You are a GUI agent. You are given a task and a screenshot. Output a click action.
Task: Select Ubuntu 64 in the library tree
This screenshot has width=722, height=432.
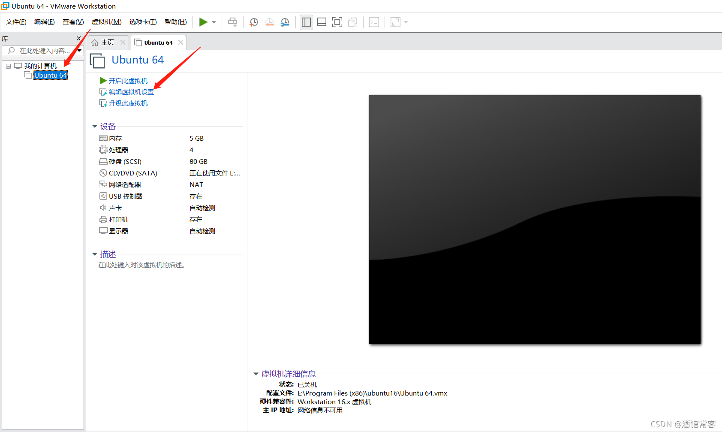(51, 75)
